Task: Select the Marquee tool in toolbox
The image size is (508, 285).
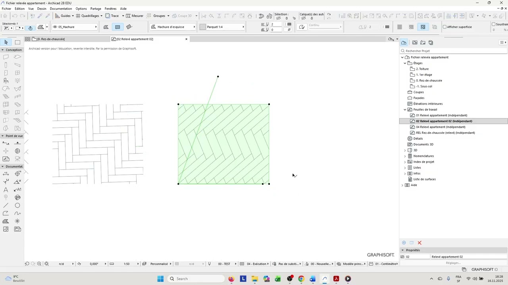Action: (17, 42)
